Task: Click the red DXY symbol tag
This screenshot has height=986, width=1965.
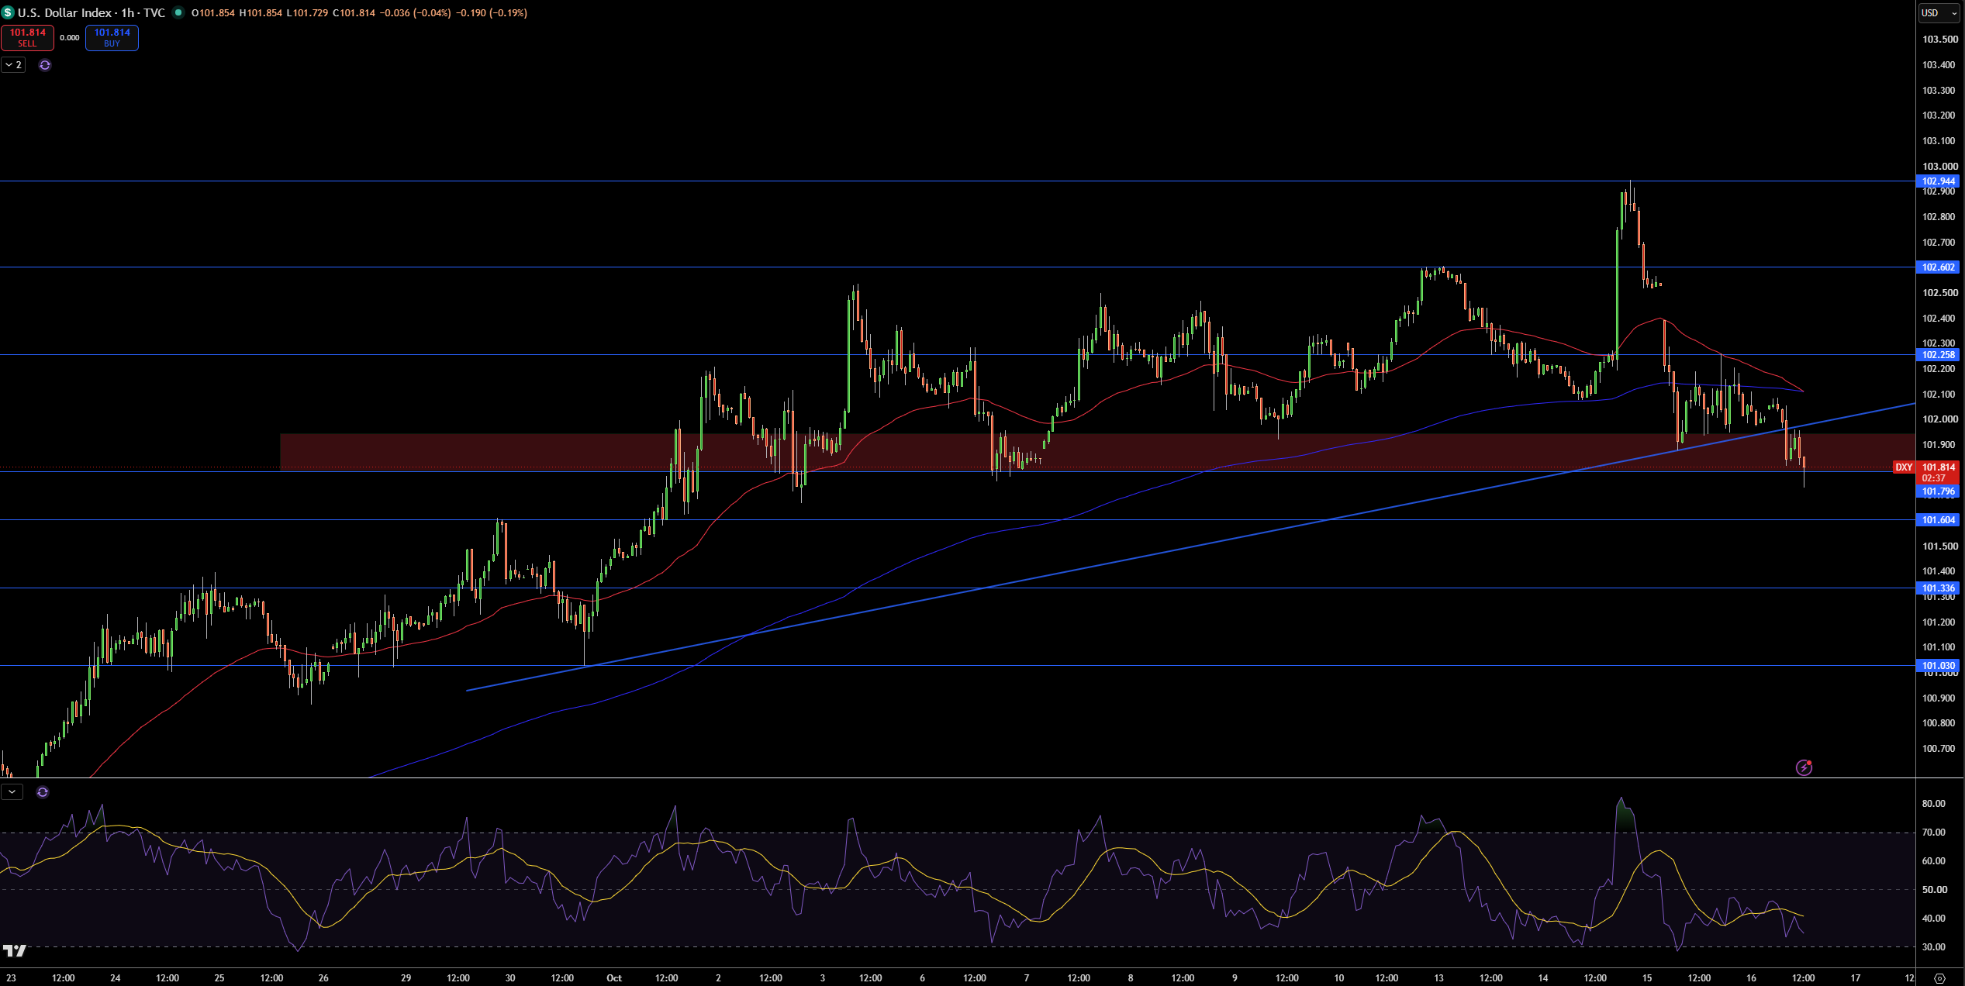Action: point(1904,467)
